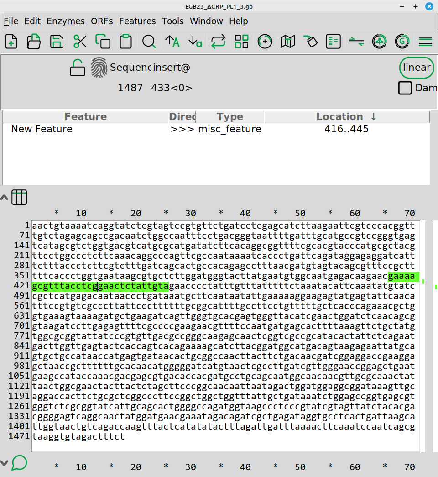The width and height of the screenshot is (438, 477).
Task: Click the speech bubble comment icon
Action: click(19, 463)
